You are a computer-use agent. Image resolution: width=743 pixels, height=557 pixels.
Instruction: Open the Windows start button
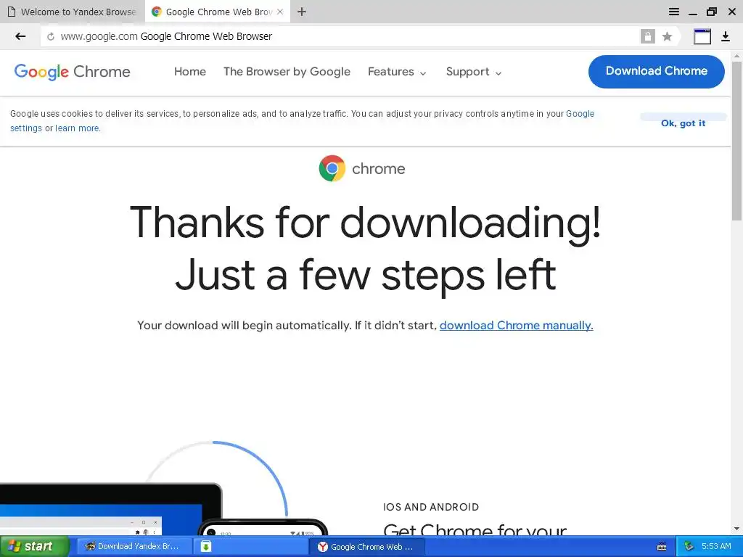tap(35, 546)
